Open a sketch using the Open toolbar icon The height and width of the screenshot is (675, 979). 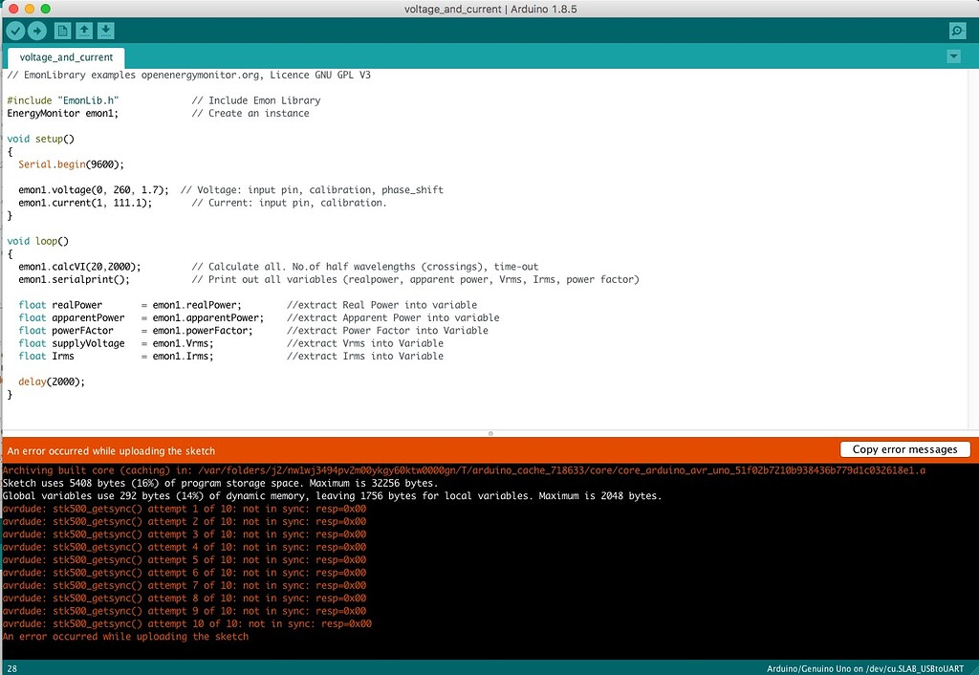coord(82,30)
